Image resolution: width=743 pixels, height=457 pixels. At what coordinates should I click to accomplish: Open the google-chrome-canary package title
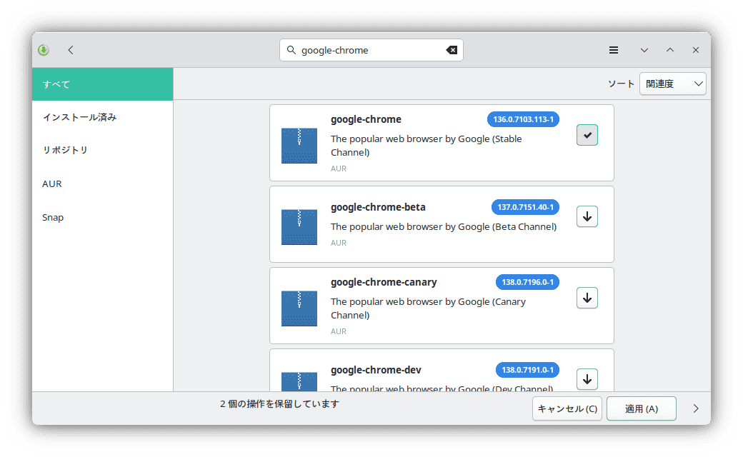(384, 282)
